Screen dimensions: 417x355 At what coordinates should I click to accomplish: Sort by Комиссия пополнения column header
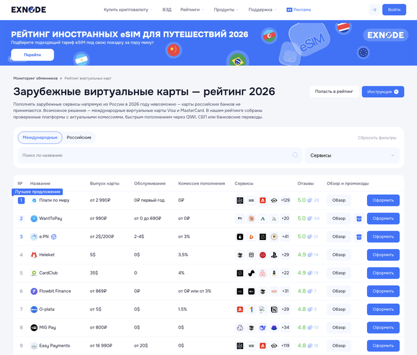point(201,183)
